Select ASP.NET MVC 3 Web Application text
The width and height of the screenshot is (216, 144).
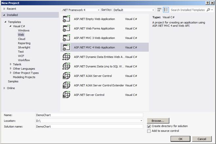(x=94, y=38)
